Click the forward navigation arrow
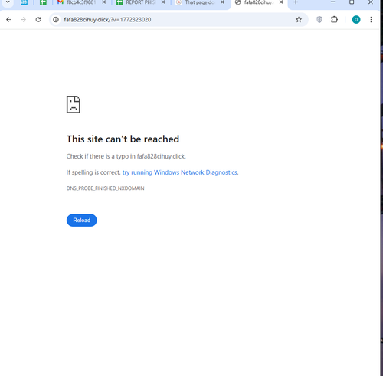 click(x=24, y=20)
